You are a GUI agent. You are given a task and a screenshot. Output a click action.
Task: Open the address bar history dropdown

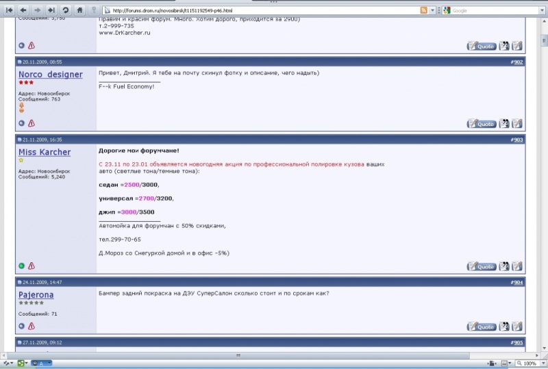pyautogui.click(x=433, y=10)
